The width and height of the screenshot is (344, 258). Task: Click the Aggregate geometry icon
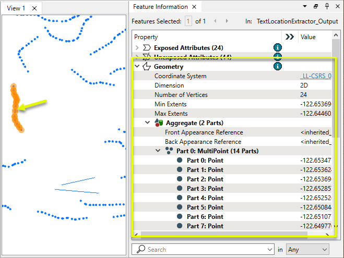click(158, 123)
